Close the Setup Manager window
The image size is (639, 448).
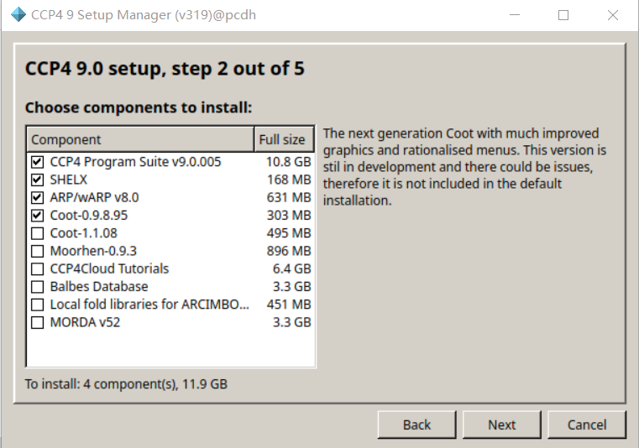[x=612, y=15]
